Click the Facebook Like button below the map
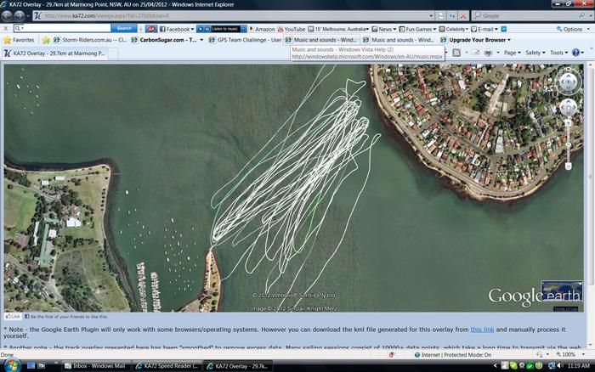This screenshot has height=372, width=595. coord(14,316)
